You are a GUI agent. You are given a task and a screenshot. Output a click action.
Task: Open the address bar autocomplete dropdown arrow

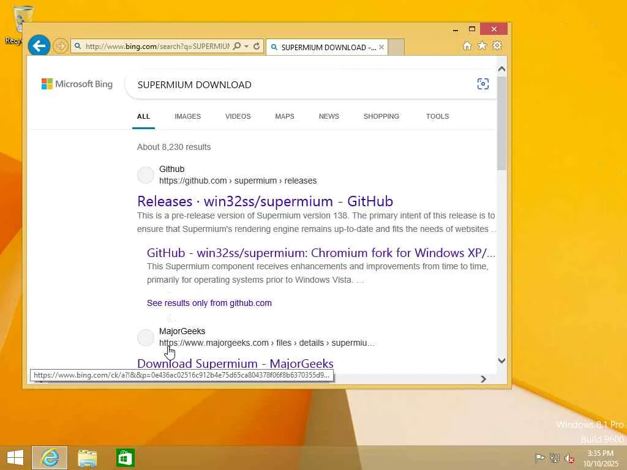(x=247, y=47)
